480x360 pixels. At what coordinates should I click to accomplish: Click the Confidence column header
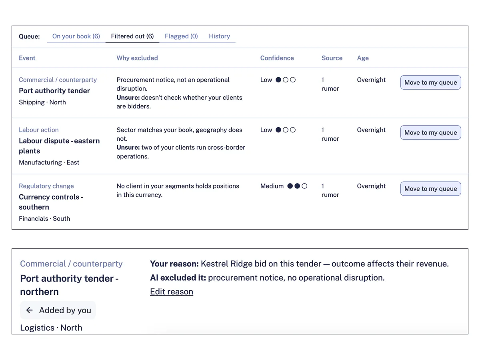[x=277, y=58]
